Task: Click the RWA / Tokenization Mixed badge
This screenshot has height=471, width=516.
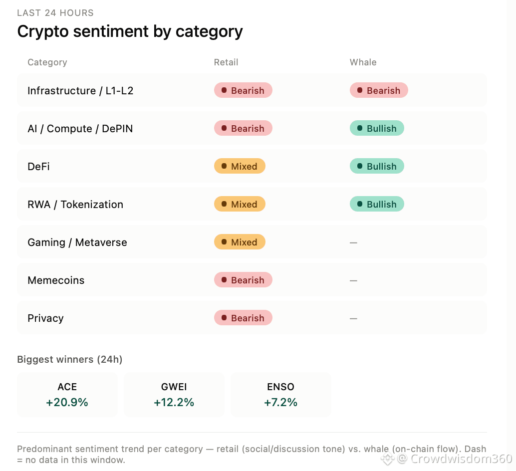Action: (x=240, y=204)
